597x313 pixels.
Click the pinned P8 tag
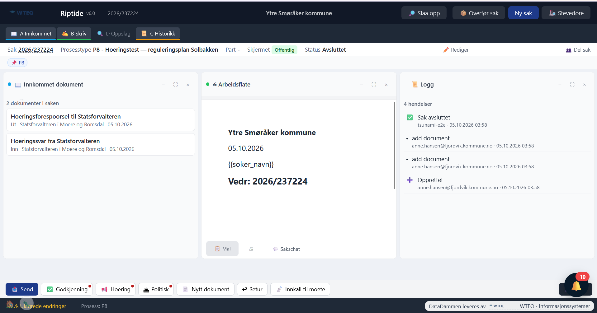18,63
